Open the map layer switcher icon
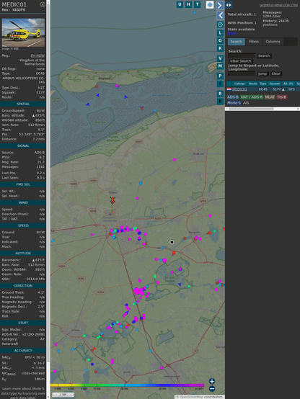 click(x=210, y=4)
